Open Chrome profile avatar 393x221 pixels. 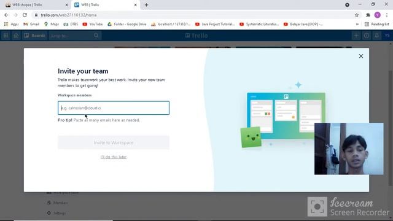pos(378,15)
